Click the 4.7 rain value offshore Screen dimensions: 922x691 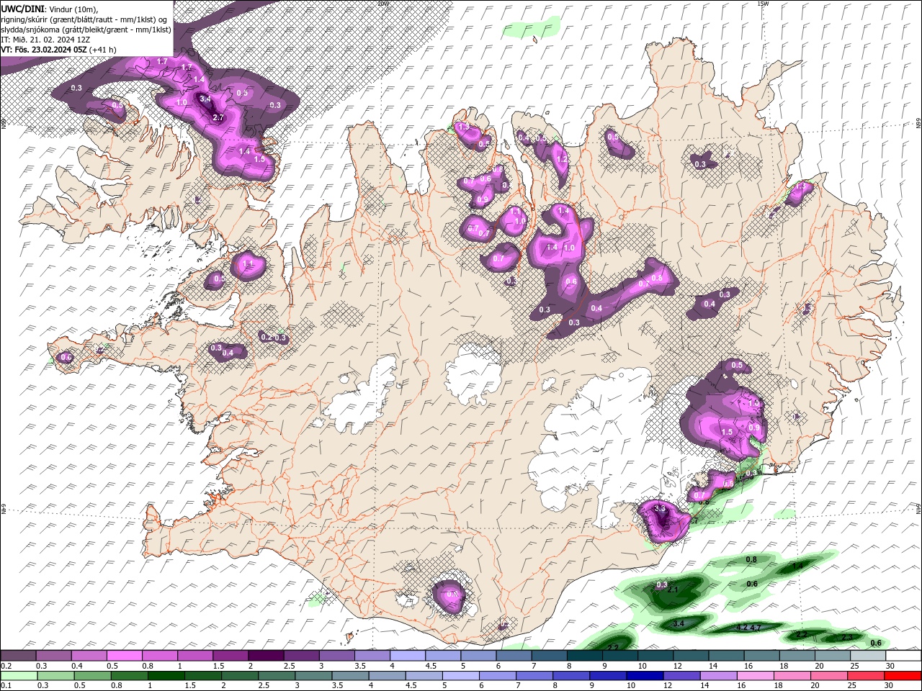point(756,628)
